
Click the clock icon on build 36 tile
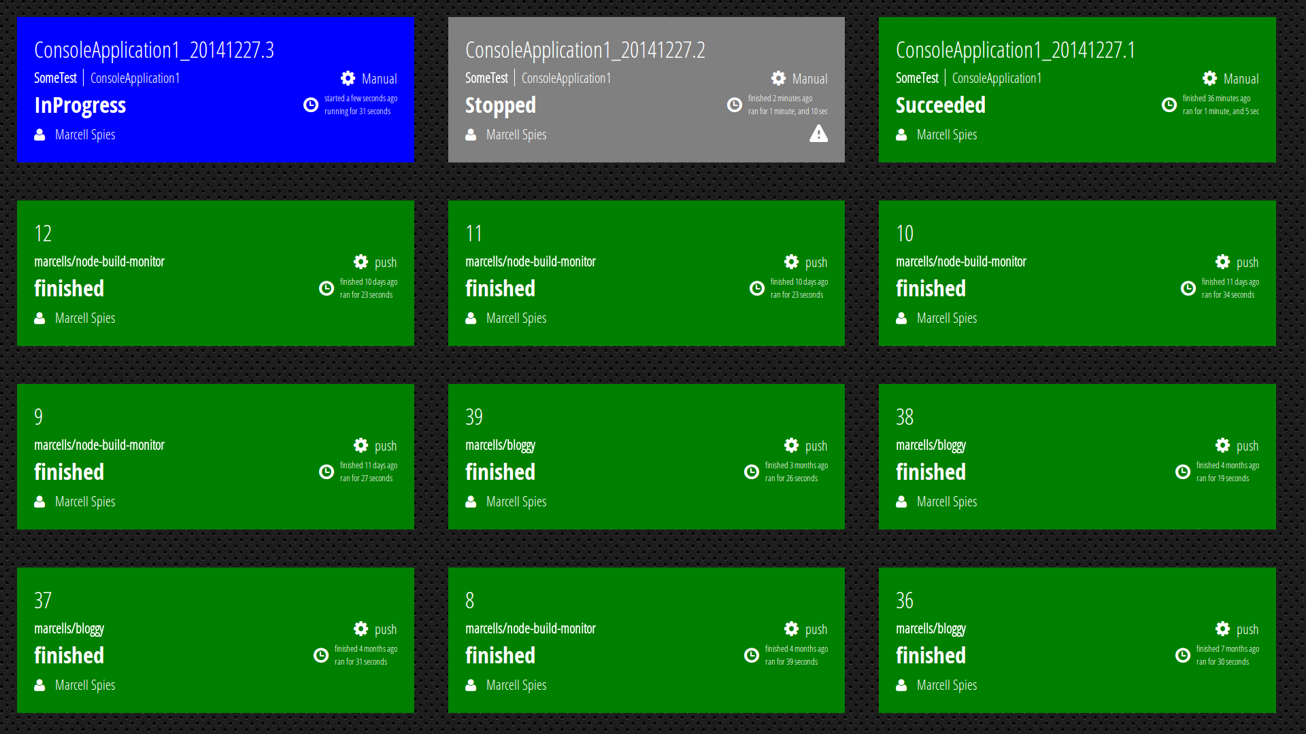(1182, 655)
